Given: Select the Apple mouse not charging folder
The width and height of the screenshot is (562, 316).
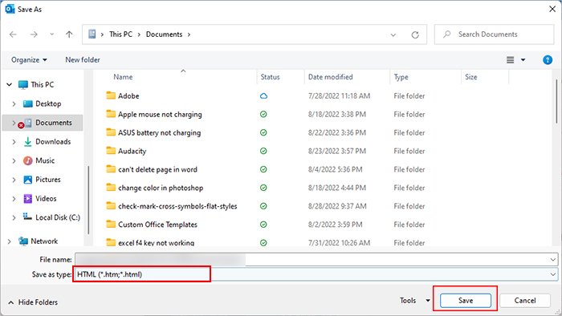Looking at the screenshot, I should click(160, 115).
